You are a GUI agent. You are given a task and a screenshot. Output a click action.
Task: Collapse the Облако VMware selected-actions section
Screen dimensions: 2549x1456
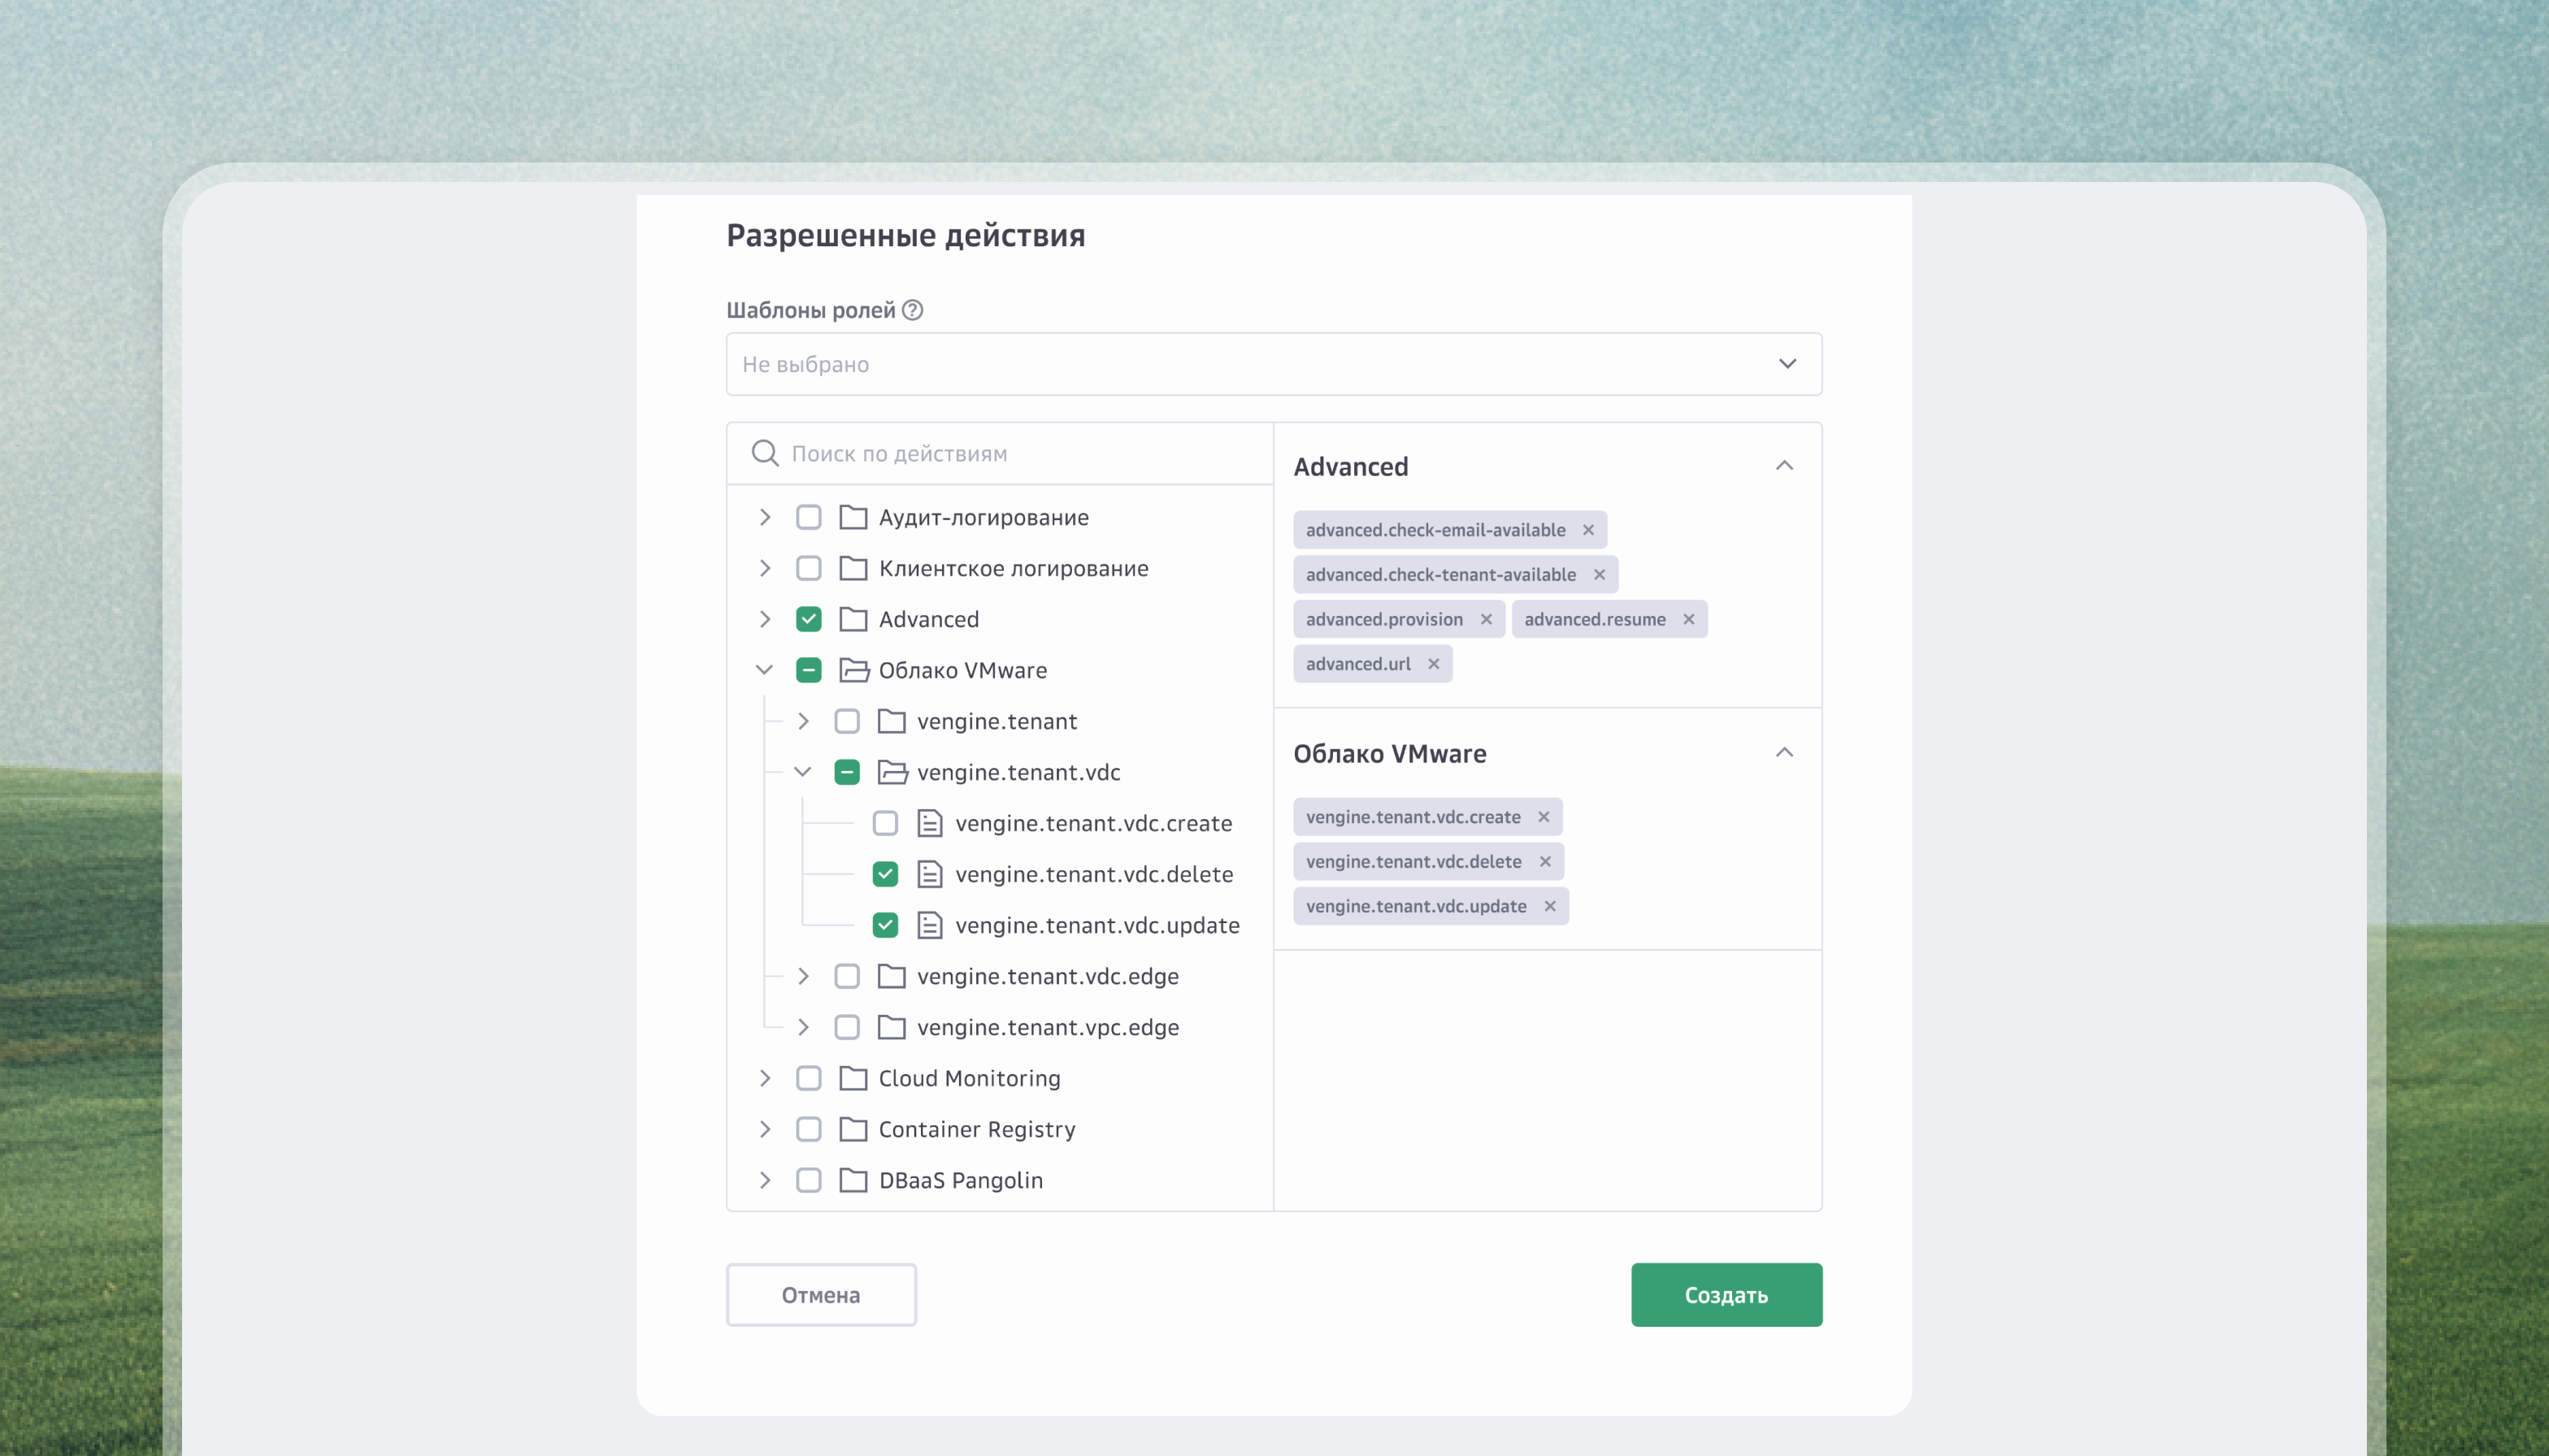[1785, 753]
